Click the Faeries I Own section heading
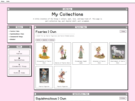 click(46, 32)
